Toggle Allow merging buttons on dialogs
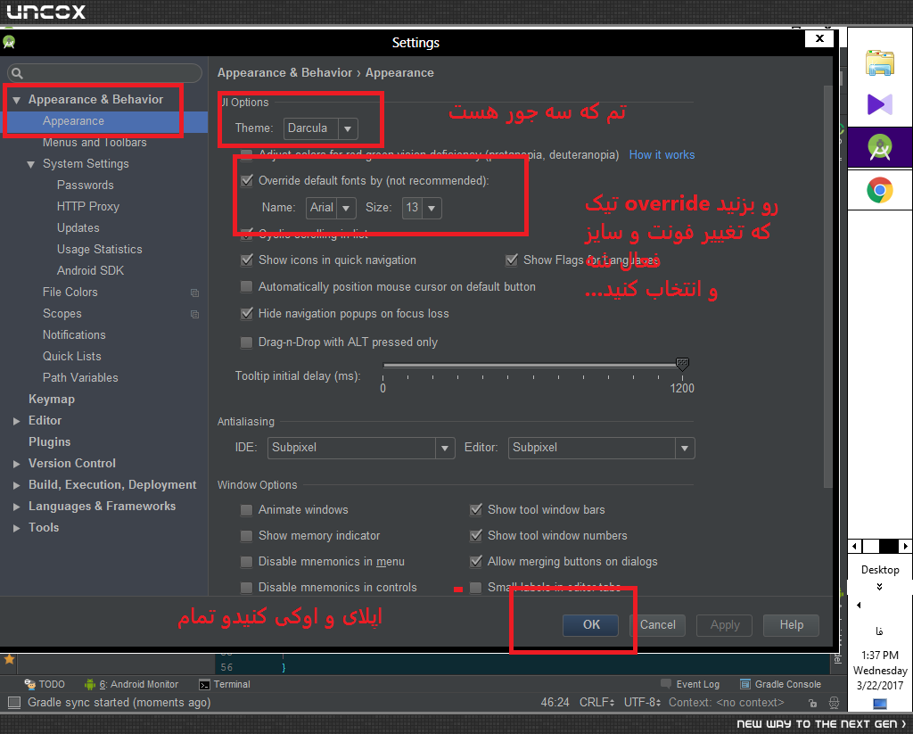 coord(476,562)
